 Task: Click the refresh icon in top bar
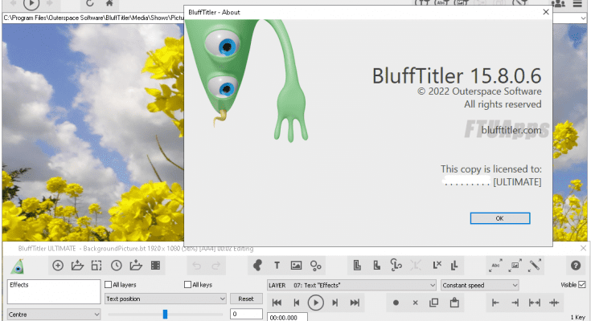(90, 3)
